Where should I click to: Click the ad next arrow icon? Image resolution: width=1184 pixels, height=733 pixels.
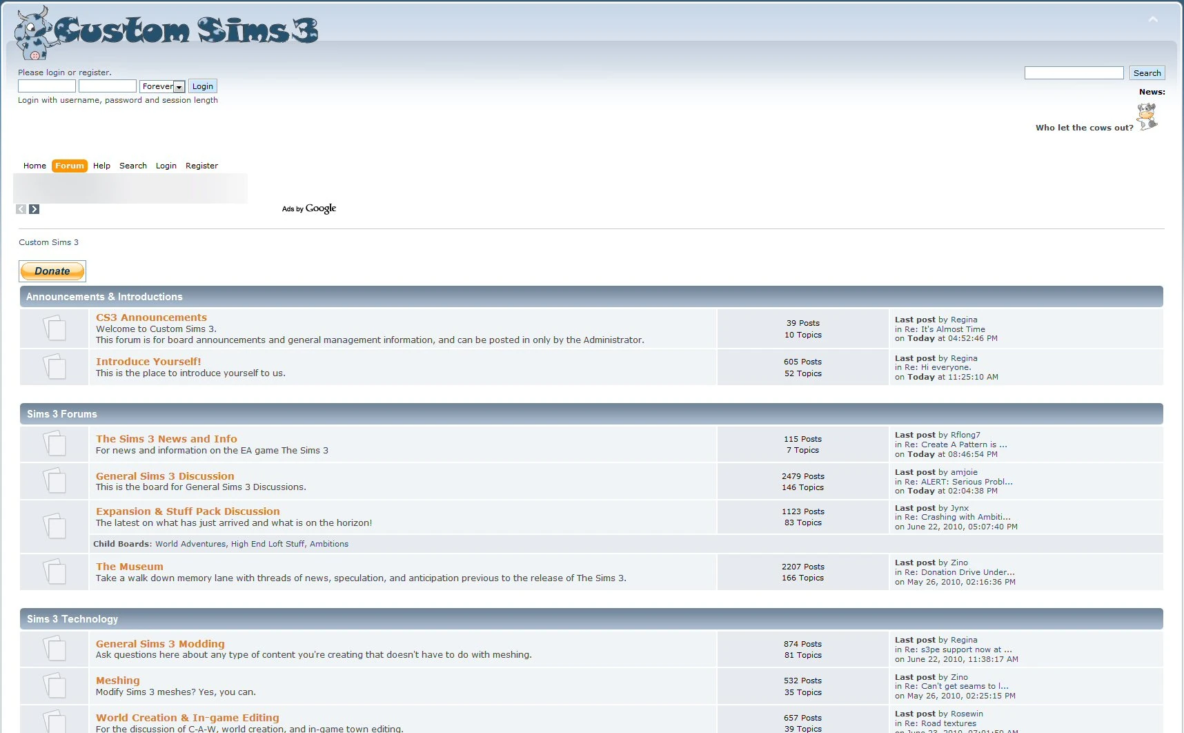click(34, 209)
